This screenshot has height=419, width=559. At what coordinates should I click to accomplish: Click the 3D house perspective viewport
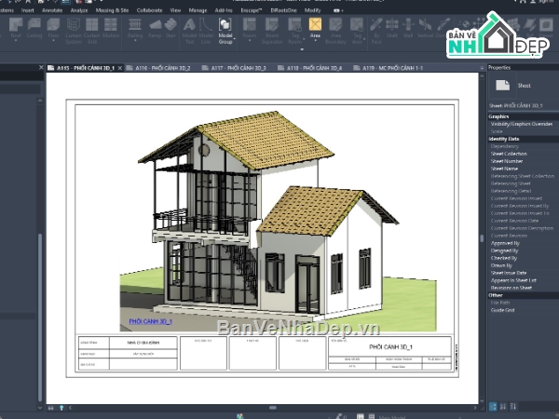pyautogui.click(x=278, y=221)
